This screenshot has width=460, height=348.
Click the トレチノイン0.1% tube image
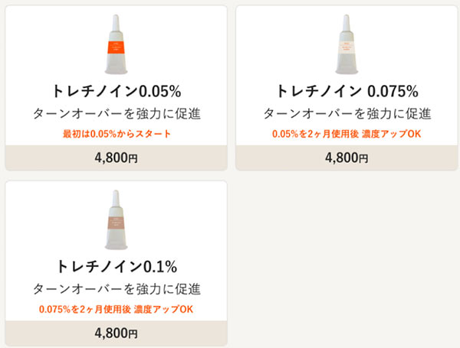[117, 221]
